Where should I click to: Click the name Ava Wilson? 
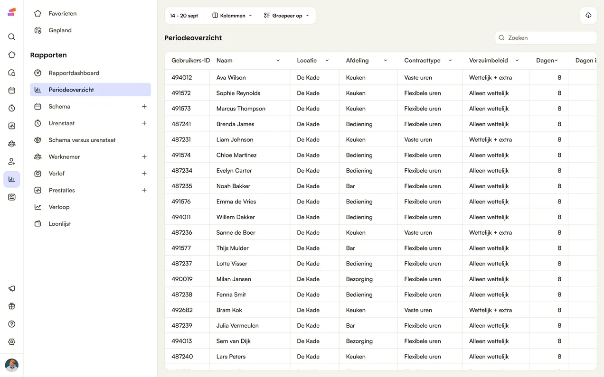(x=231, y=78)
